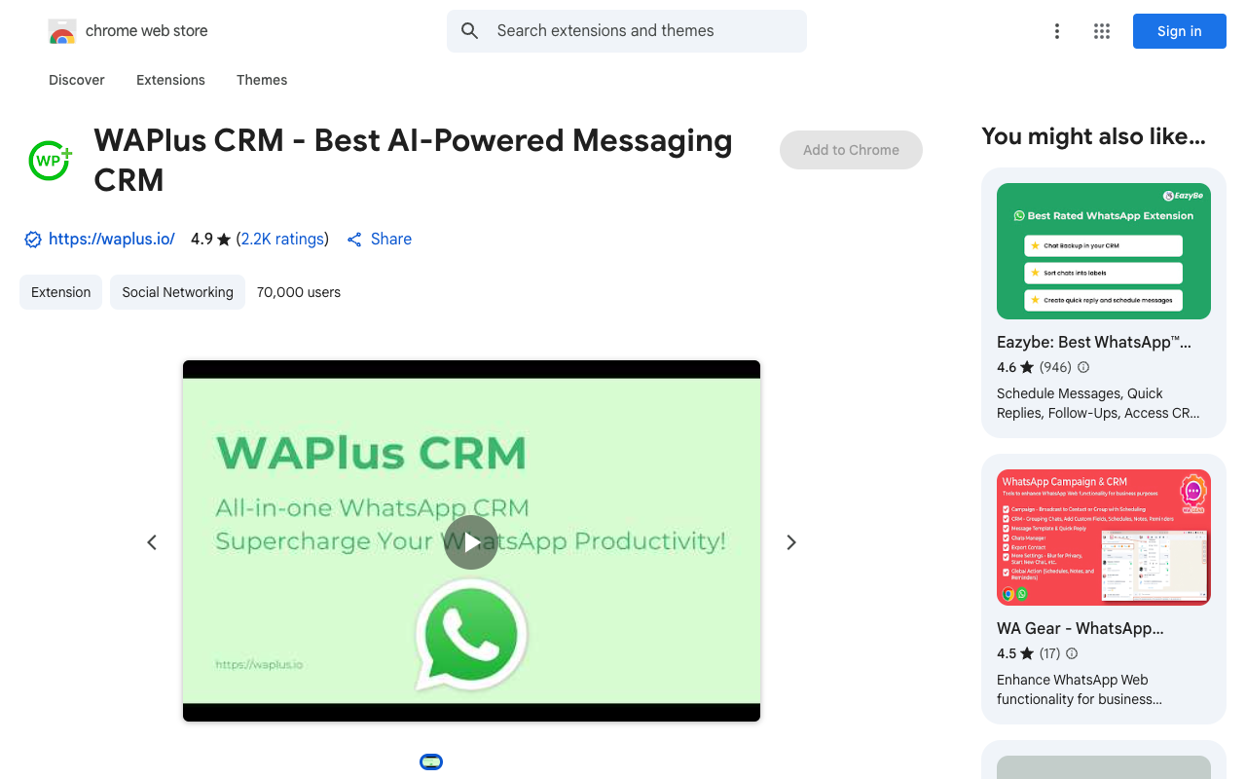Click the WAPlus CRM extension logo

51,160
